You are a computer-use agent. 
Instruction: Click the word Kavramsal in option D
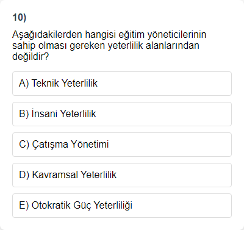click(x=55, y=174)
